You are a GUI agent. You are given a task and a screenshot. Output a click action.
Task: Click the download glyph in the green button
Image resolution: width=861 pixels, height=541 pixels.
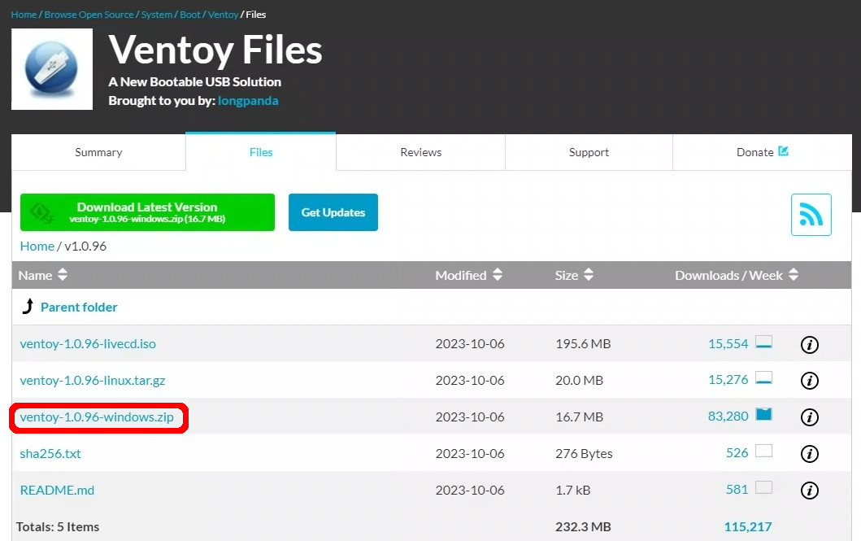coord(40,212)
